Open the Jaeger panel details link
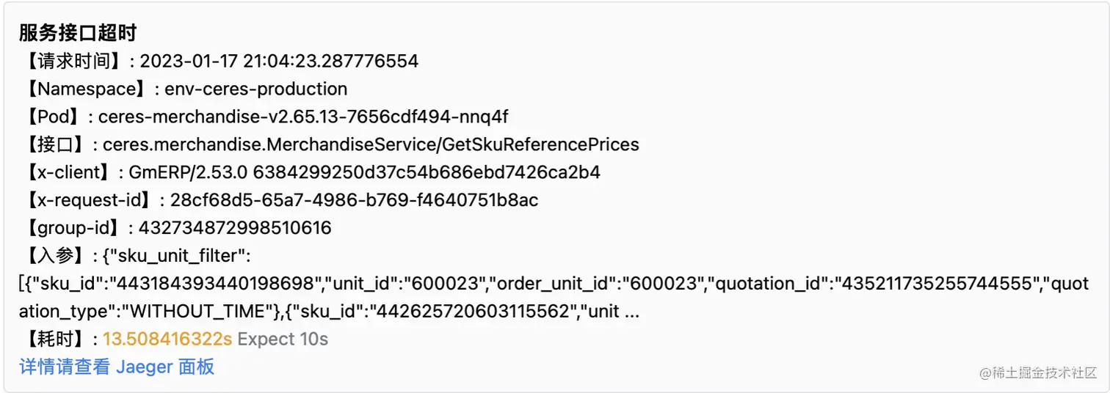 (x=117, y=367)
